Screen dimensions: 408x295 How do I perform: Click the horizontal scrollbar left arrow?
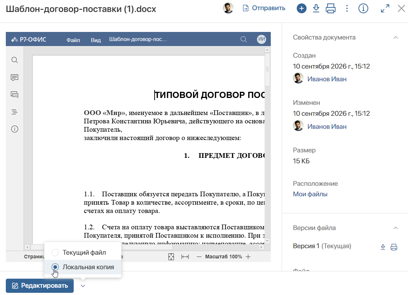[x=27, y=247]
